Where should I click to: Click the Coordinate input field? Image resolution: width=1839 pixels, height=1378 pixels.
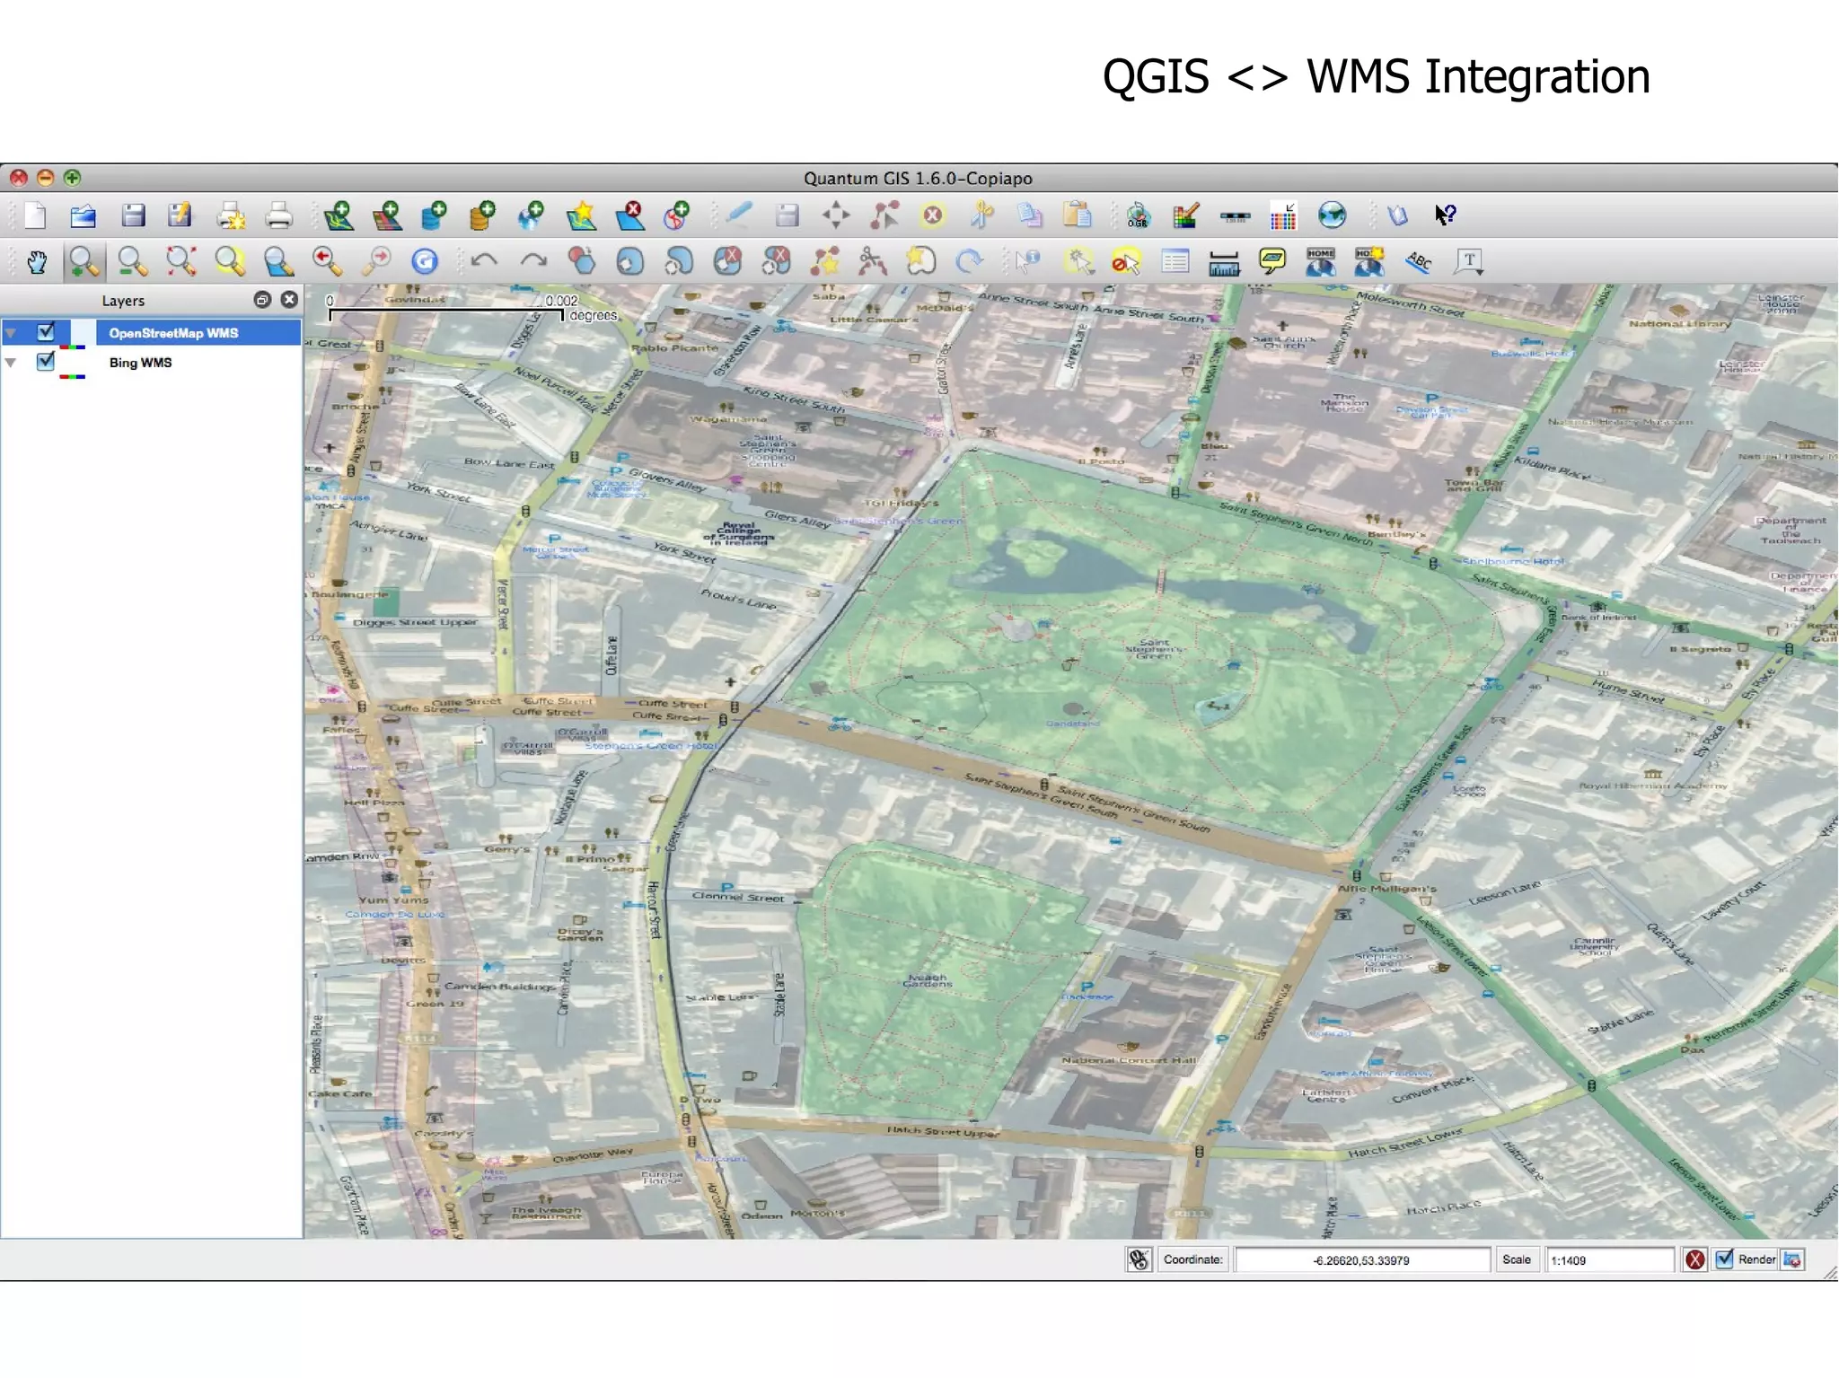(x=1361, y=1260)
